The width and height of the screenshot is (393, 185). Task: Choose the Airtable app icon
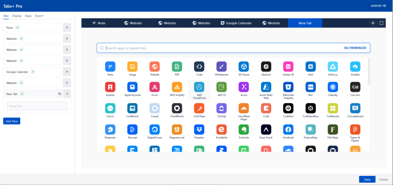coord(355,67)
